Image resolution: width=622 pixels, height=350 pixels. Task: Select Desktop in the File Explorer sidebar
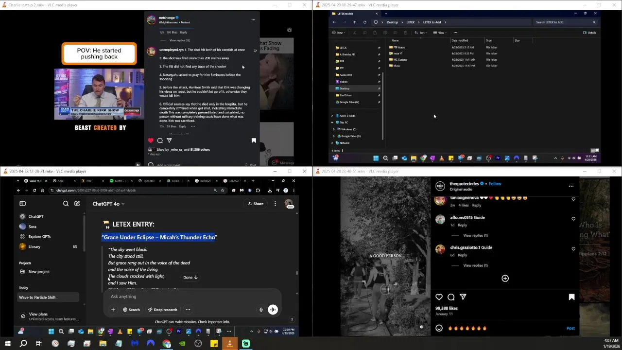pyautogui.click(x=345, y=88)
